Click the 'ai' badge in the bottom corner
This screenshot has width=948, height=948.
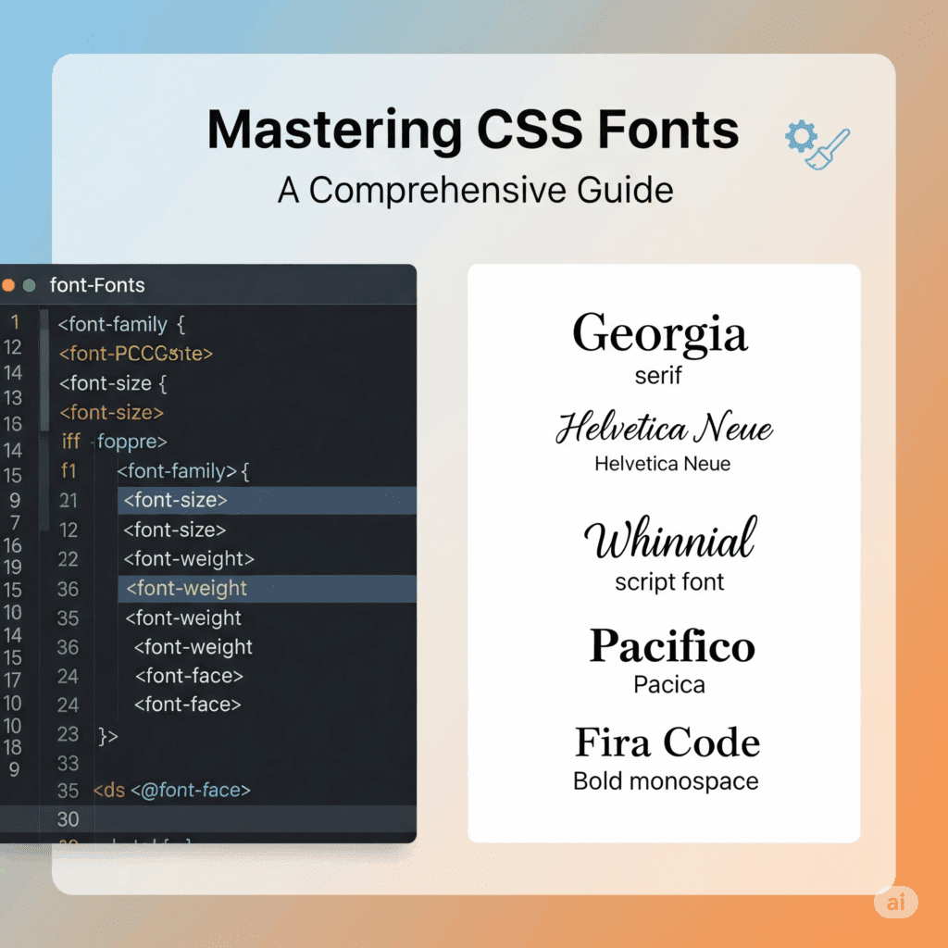[x=895, y=903]
